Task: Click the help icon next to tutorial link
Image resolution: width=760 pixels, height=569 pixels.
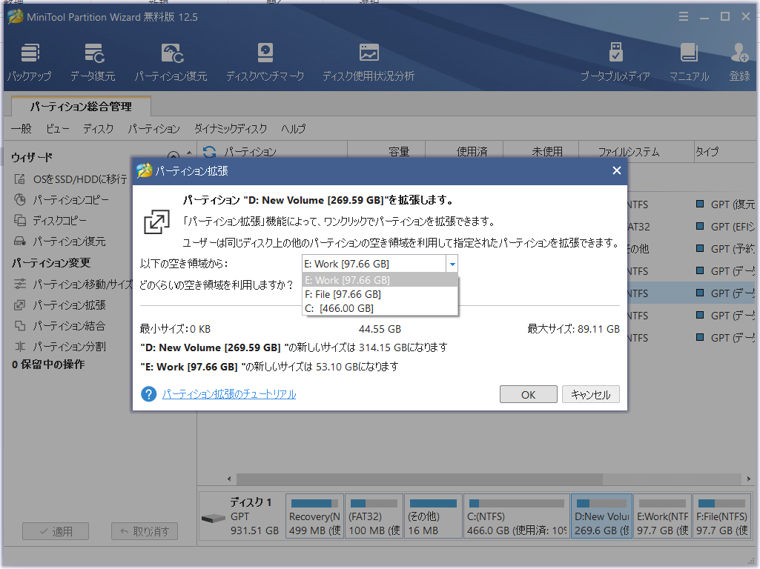Action: 149,394
